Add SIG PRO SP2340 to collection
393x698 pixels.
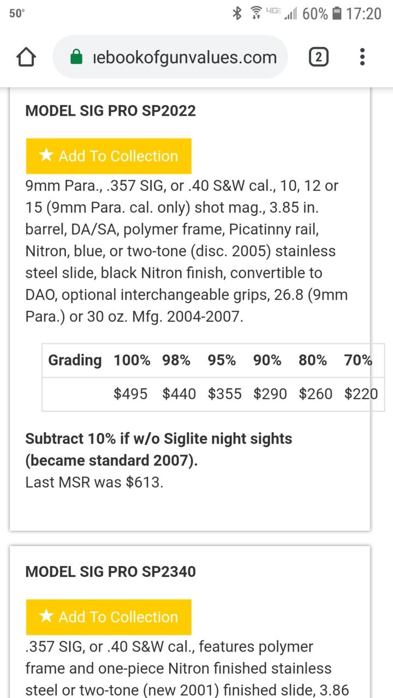[109, 617]
